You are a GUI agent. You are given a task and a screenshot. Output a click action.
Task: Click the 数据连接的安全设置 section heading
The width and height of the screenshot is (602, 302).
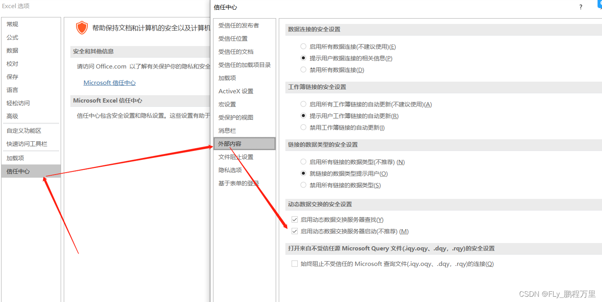point(314,29)
